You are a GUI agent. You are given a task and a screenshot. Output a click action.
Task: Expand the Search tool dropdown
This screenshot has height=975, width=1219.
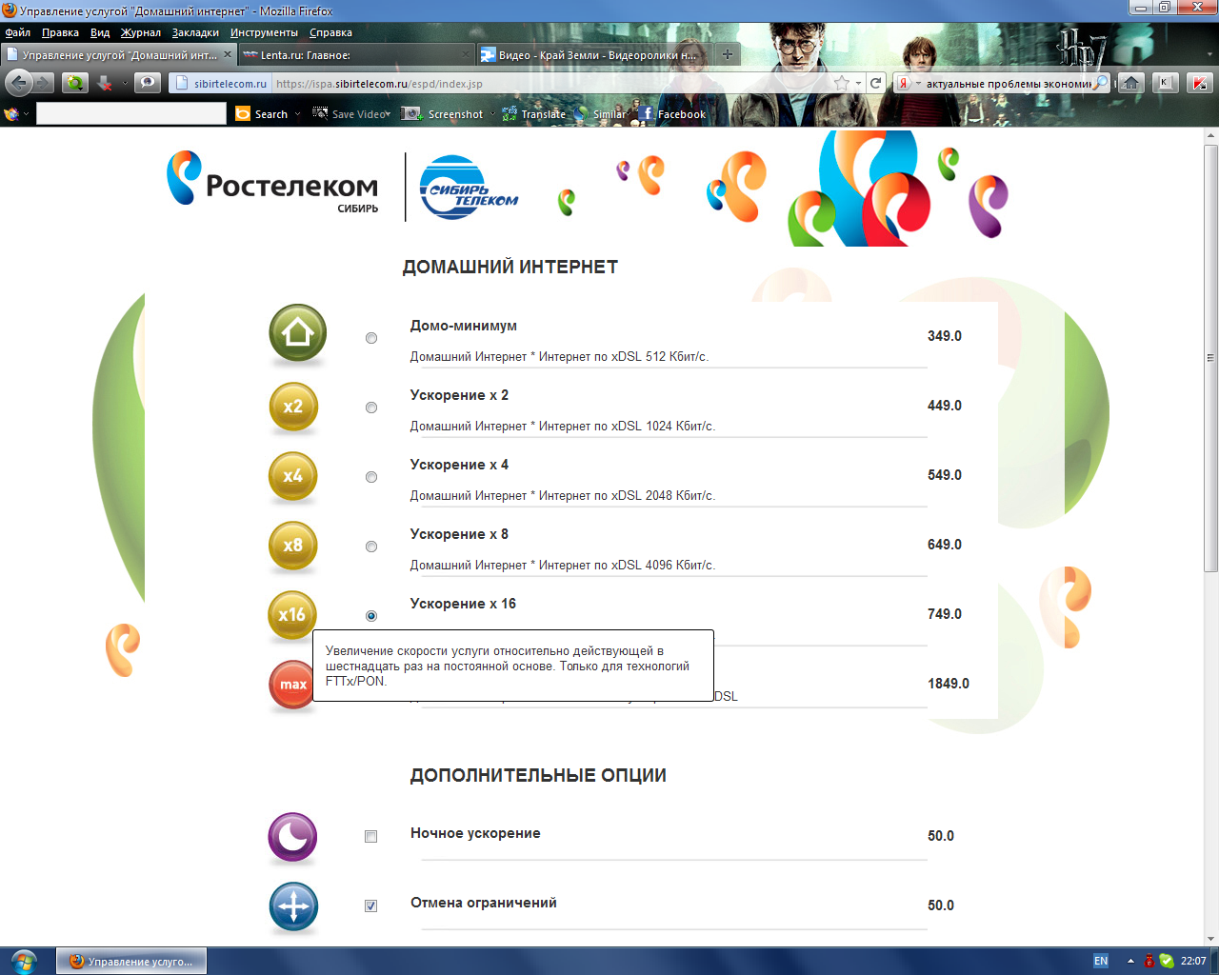coord(296,113)
